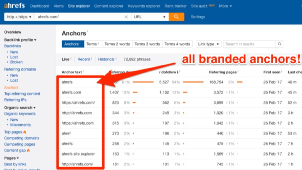The height and width of the screenshot is (170, 302).
Task: Click the dofollow sort arrow in column header
Action: coord(177,72)
